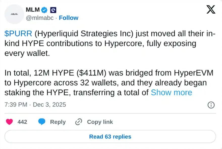Open Read 63 replies button
The height and width of the screenshot is (149, 222).
(110, 137)
